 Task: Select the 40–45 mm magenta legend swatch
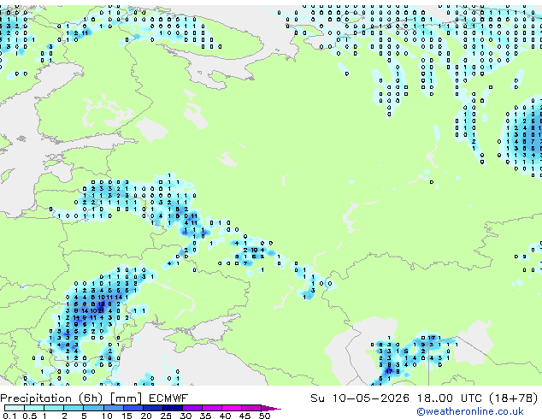[232, 408]
